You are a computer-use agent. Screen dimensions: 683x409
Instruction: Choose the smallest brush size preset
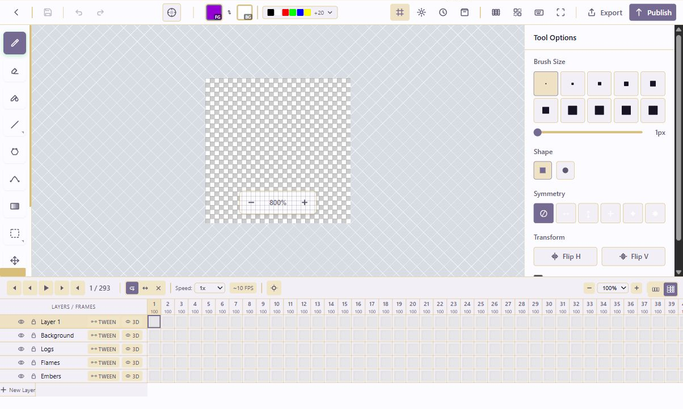[x=546, y=84]
